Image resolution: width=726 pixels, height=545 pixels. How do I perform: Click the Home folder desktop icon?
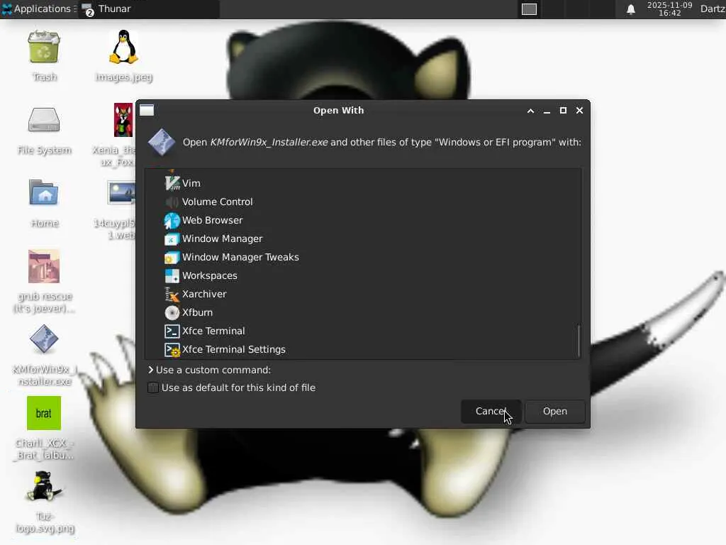[x=44, y=192]
